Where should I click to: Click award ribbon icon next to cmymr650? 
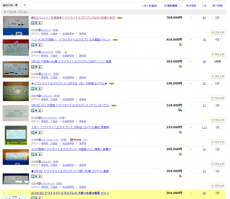coord(65,52)
